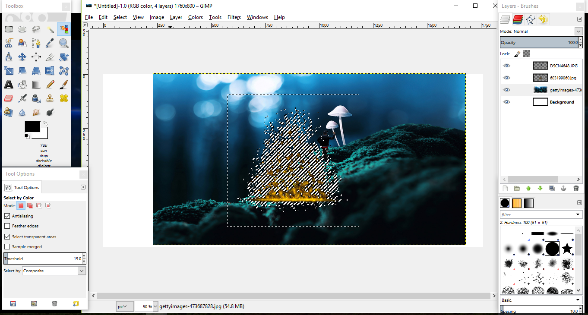Toggle Lock alpha channel checkerboard icon
Image resolution: width=588 pixels, height=315 pixels.
tap(527, 54)
